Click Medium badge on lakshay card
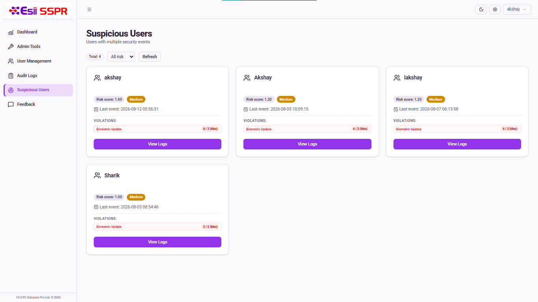The image size is (538, 302). click(x=436, y=99)
